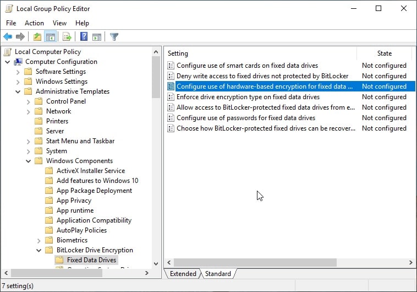417x292 pixels.
Task: Click the tree pane scroll down arrow
Action: pos(156,264)
